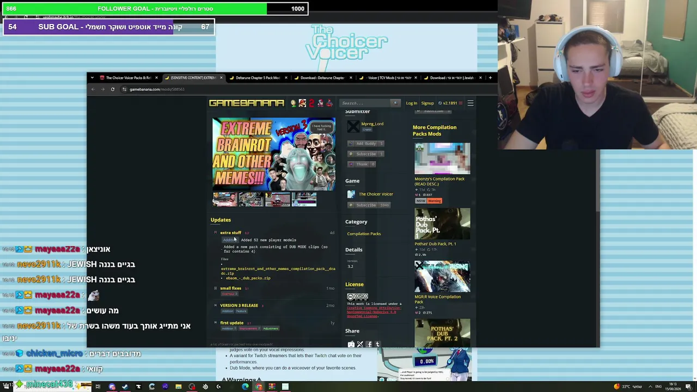
Task: Open The Choicer Voicer game link
Action: 376,194
